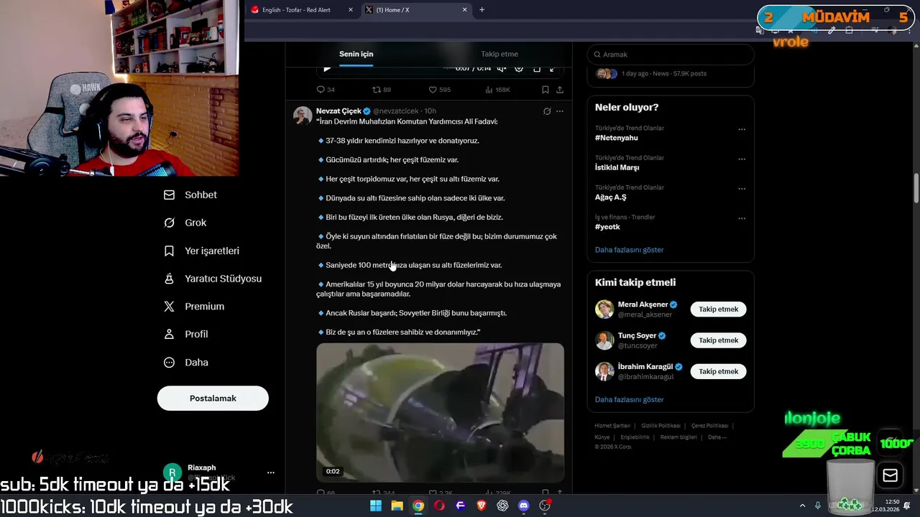Open Sohbet messages in the sidebar
The width and height of the screenshot is (920, 517).
point(190,195)
